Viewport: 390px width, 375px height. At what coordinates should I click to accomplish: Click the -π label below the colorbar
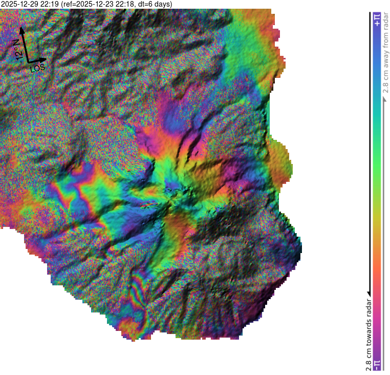coord(377,365)
